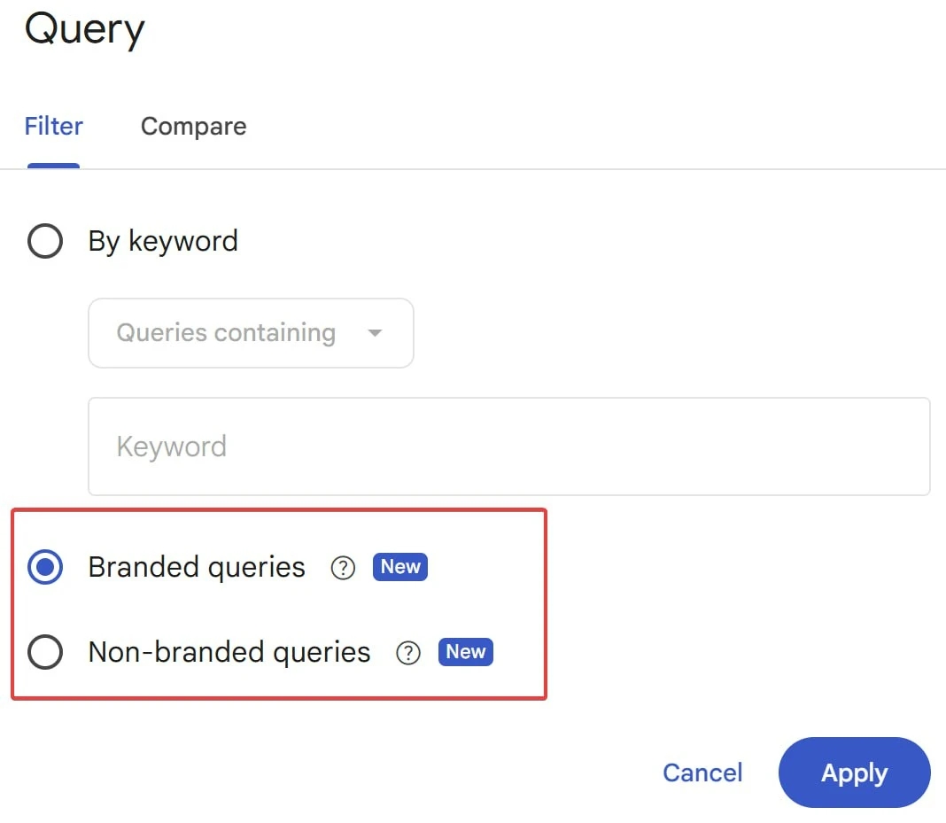Open the Queries containing dropdown
The height and width of the screenshot is (823, 946).
click(251, 333)
